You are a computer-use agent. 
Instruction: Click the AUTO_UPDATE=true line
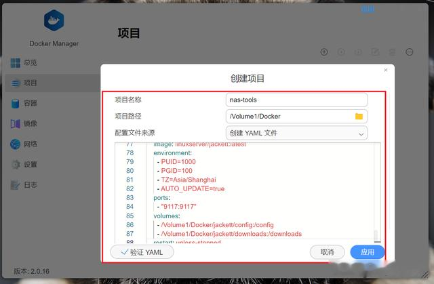pos(193,188)
